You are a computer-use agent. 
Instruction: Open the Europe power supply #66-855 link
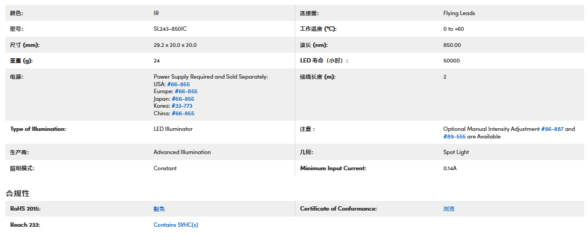[x=186, y=92]
